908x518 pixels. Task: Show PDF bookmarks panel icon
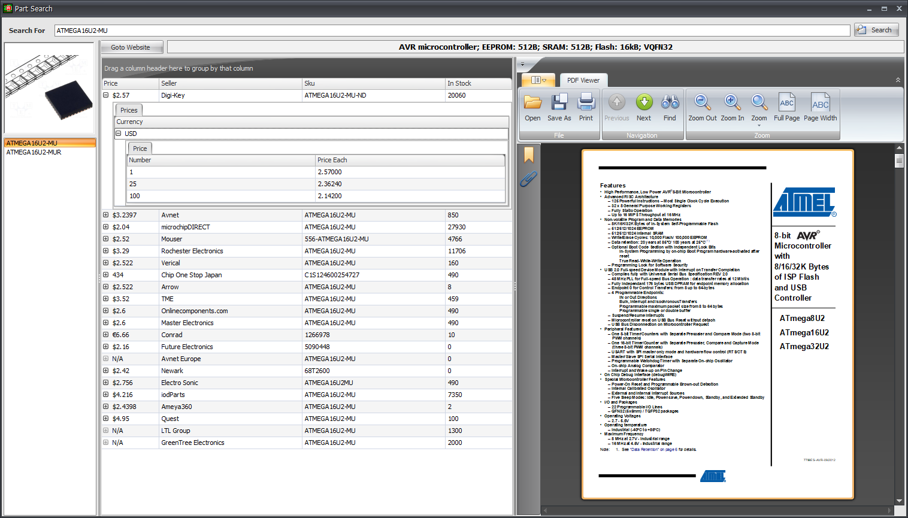[529, 155]
